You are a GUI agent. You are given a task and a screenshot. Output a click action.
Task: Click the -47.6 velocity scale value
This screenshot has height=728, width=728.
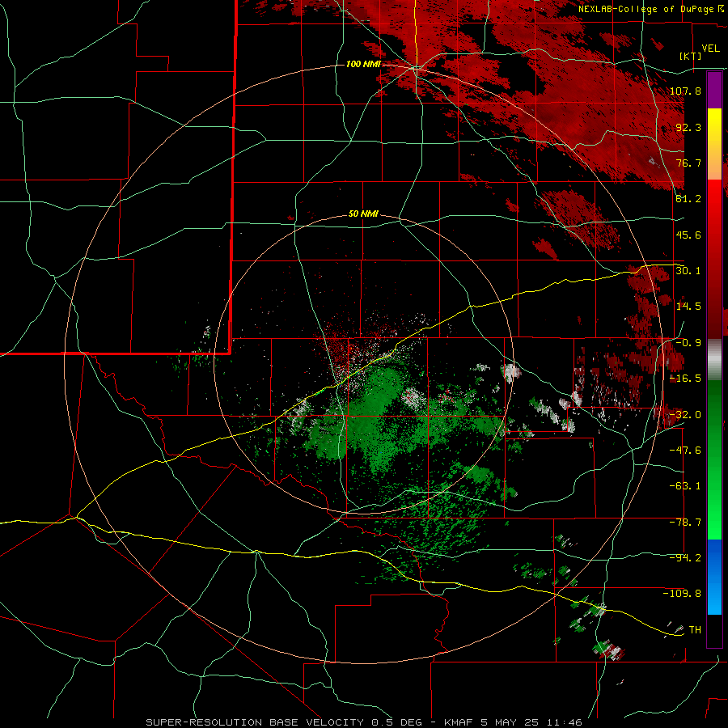685,451
